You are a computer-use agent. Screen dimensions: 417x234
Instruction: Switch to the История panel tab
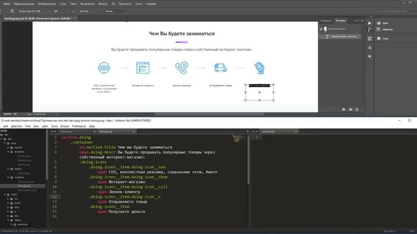340,20
